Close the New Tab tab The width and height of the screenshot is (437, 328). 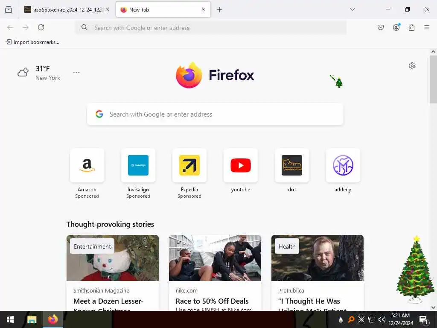(203, 9)
